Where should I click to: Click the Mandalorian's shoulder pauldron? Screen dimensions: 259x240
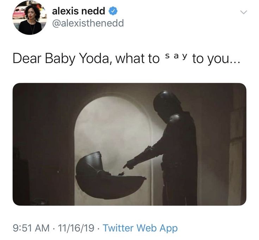tap(174, 119)
